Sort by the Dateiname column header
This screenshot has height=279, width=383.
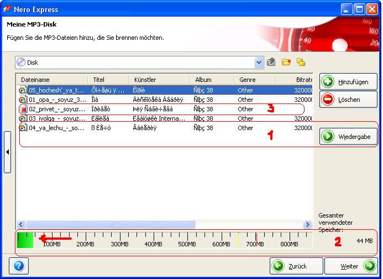click(x=52, y=80)
